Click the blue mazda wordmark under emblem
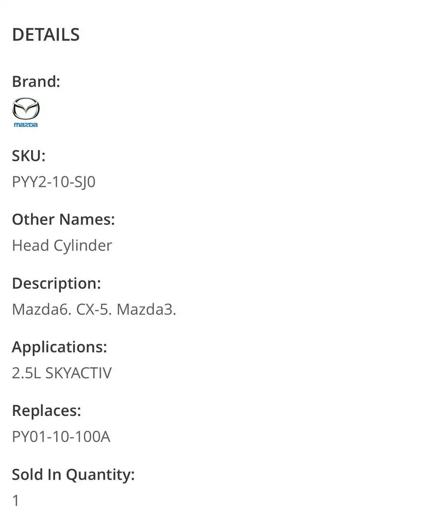 pos(26,125)
